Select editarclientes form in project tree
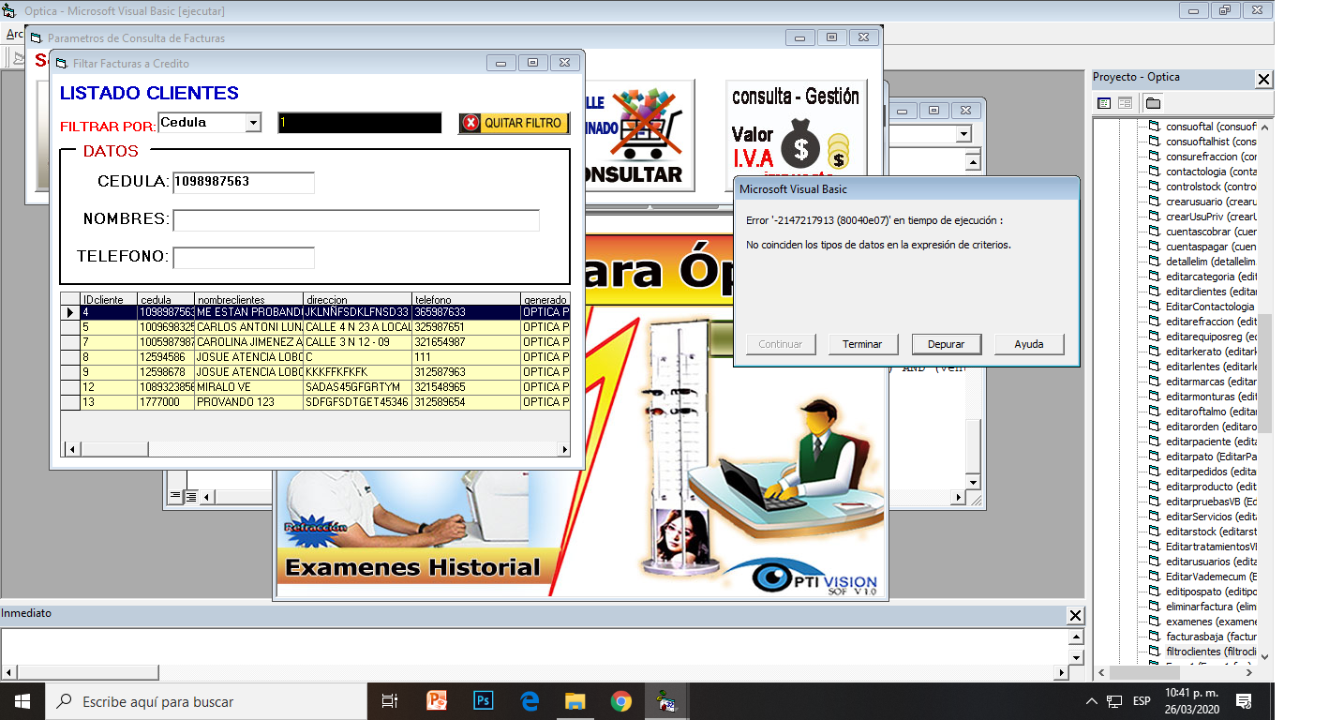 pyautogui.click(x=1211, y=292)
